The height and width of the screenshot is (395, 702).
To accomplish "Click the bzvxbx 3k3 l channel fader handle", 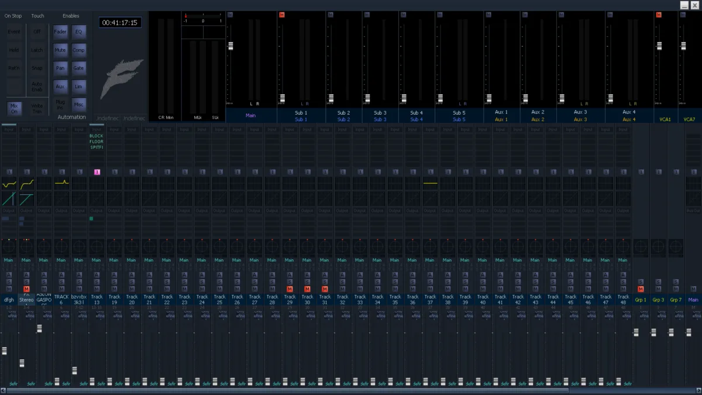I will point(74,370).
